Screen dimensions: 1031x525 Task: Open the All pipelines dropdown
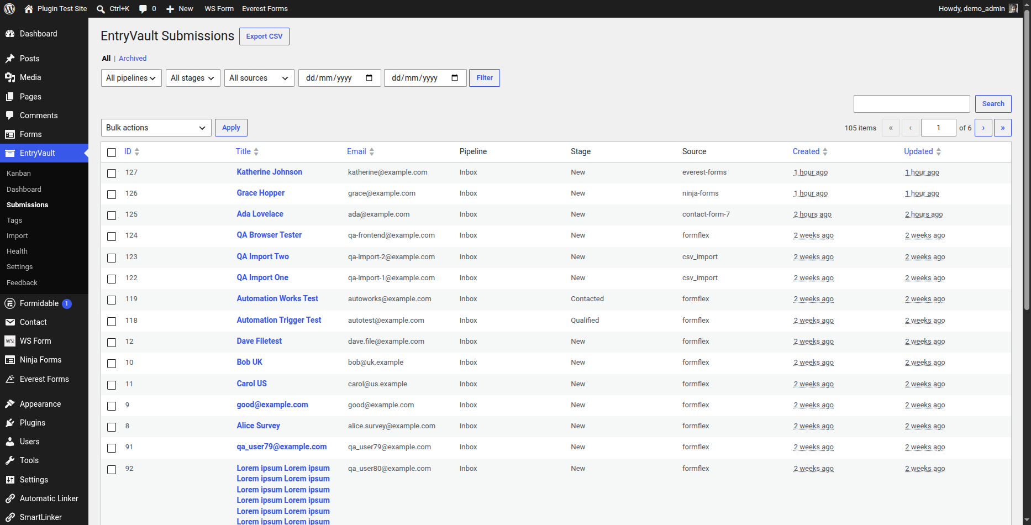click(131, 78)
